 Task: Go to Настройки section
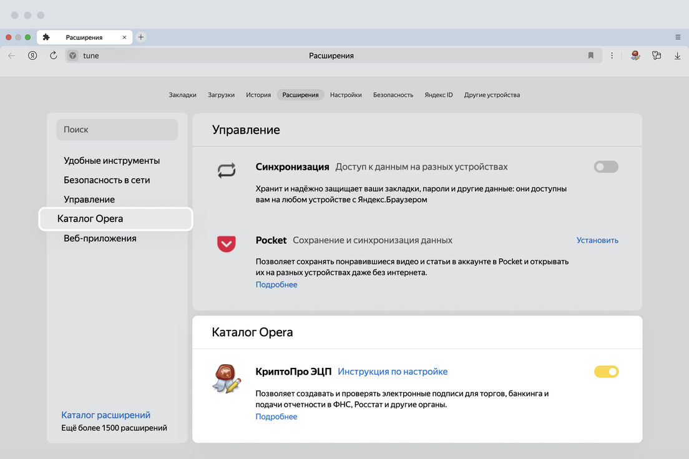click(x=346, y=95)
